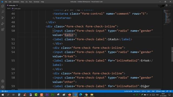
Task: Open the Edit menu
Action: click(10, 2)
